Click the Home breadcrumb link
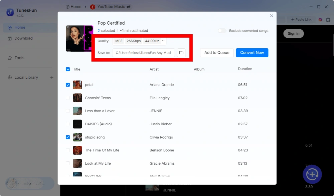This screenshot has height=196, width=334. 73,7
